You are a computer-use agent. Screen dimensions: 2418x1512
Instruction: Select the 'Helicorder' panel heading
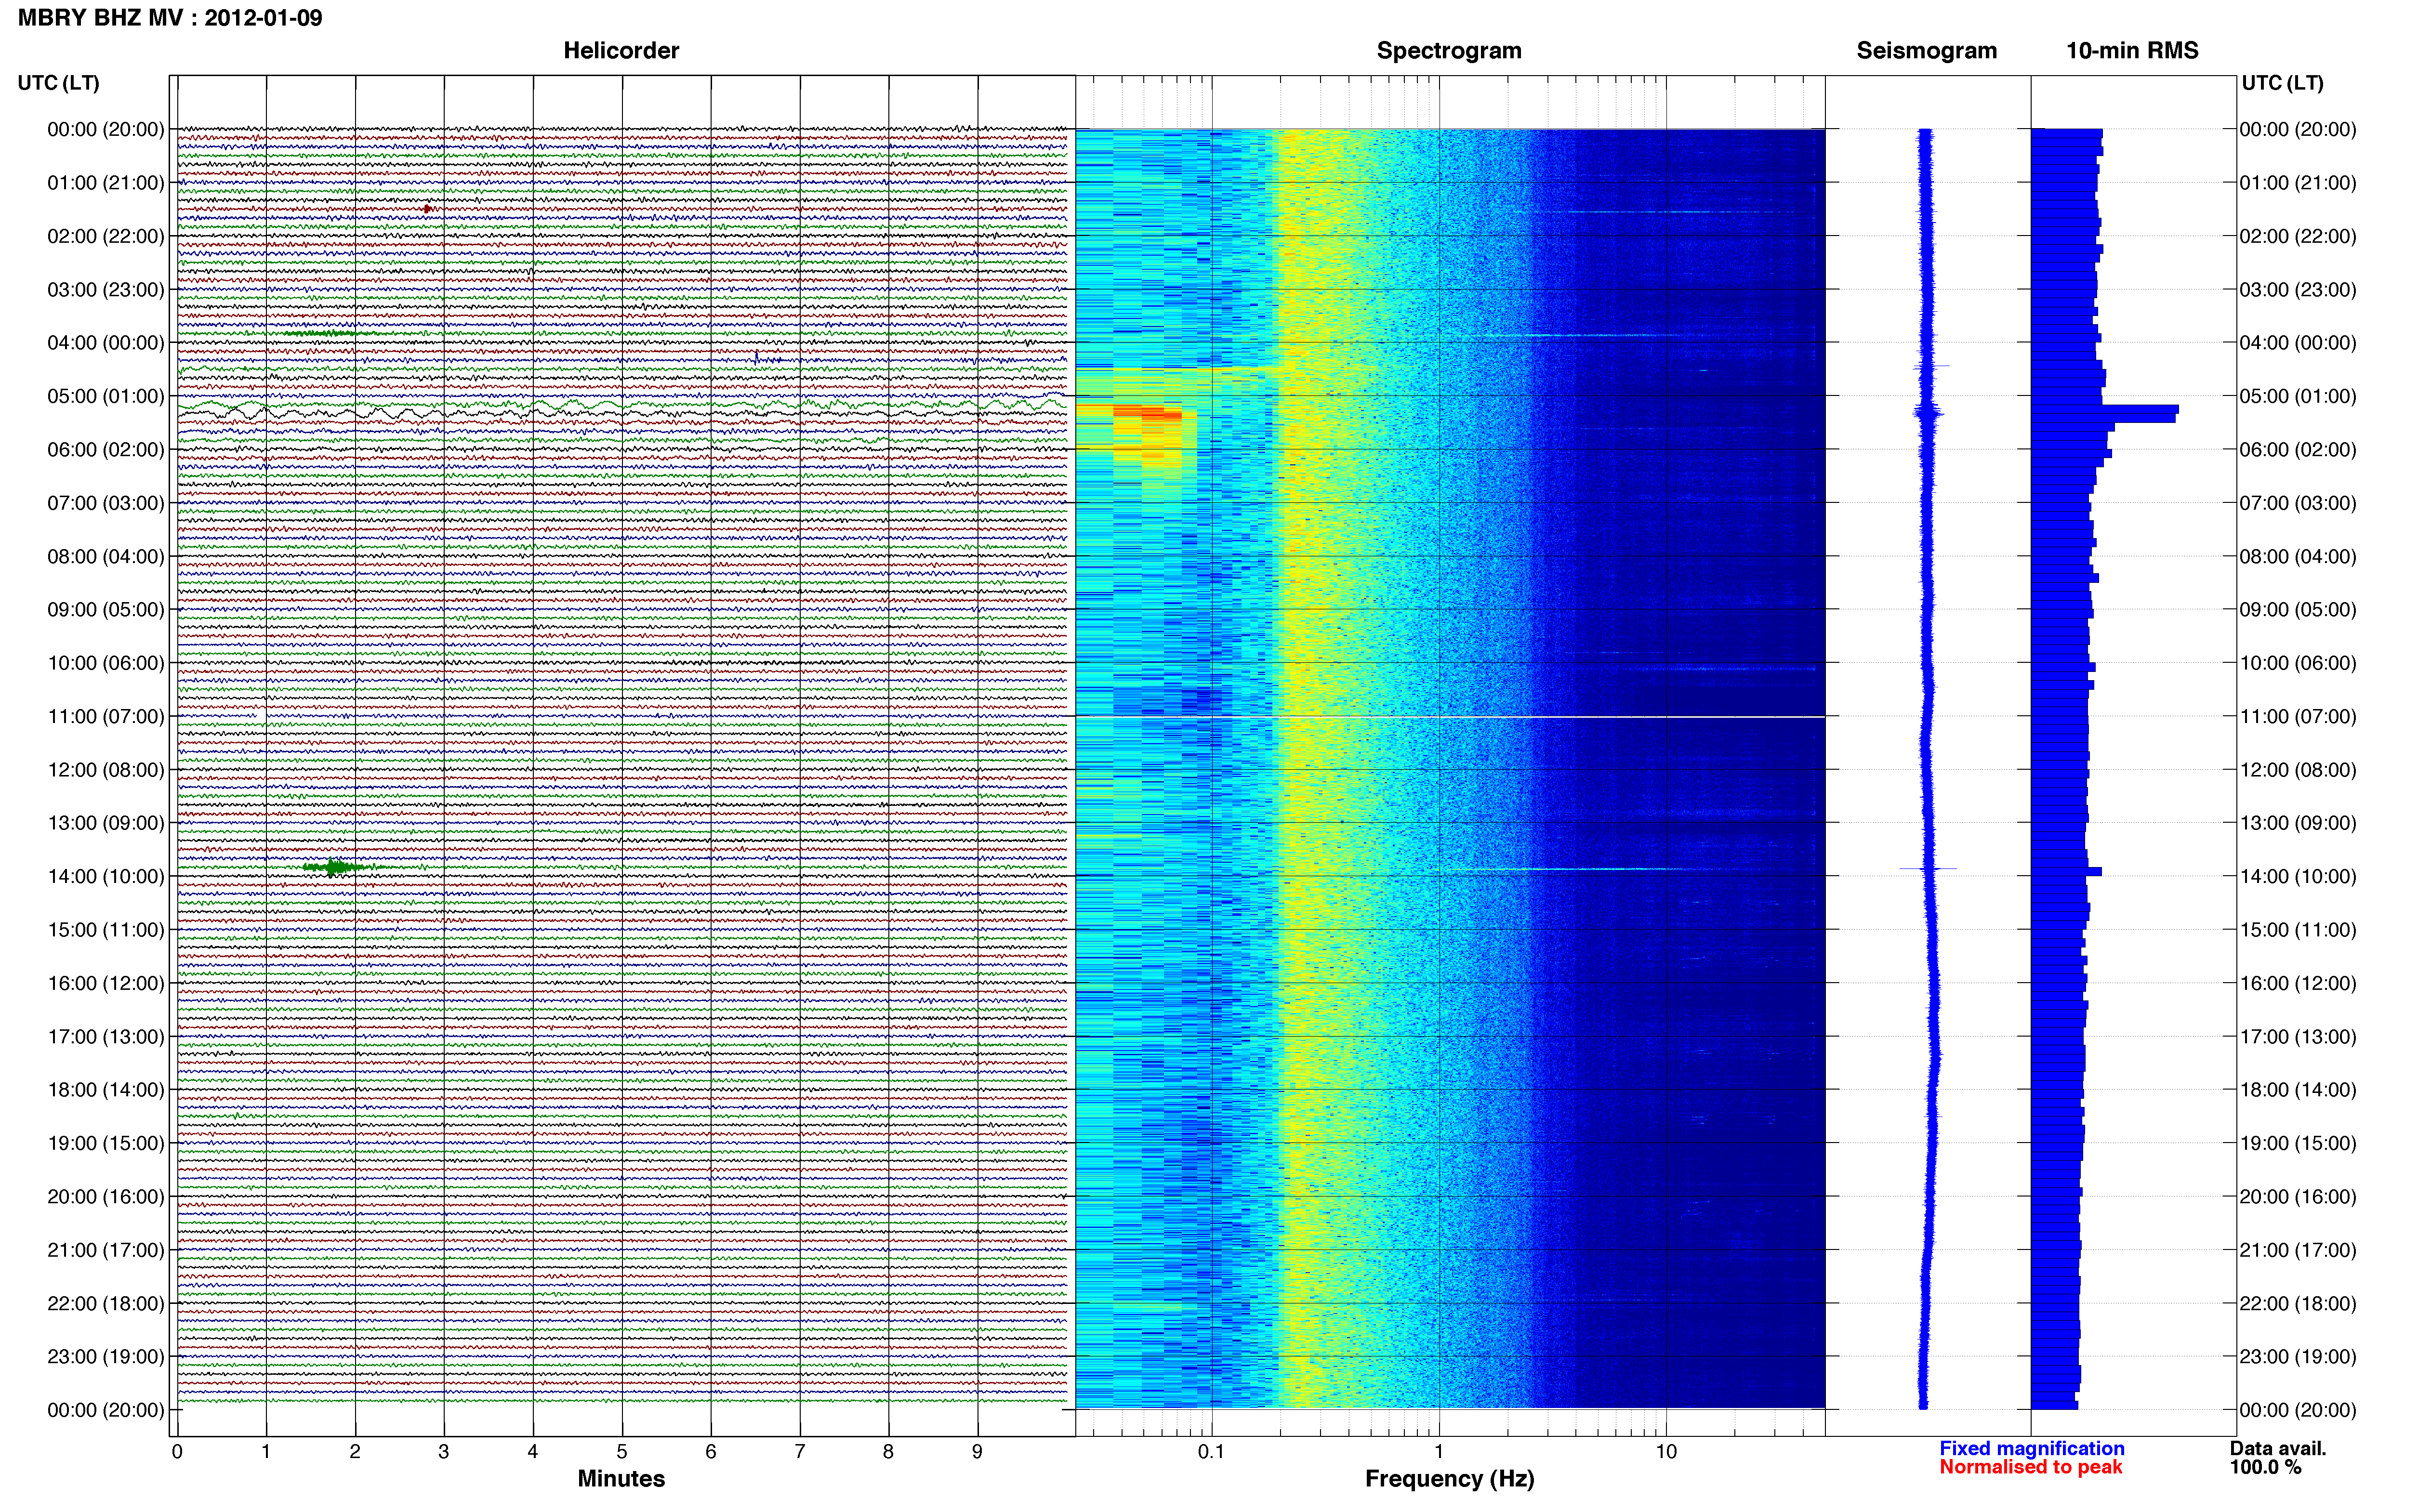tap(621, 51)
